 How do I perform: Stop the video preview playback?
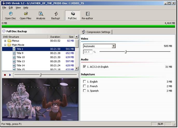point(5,75)
